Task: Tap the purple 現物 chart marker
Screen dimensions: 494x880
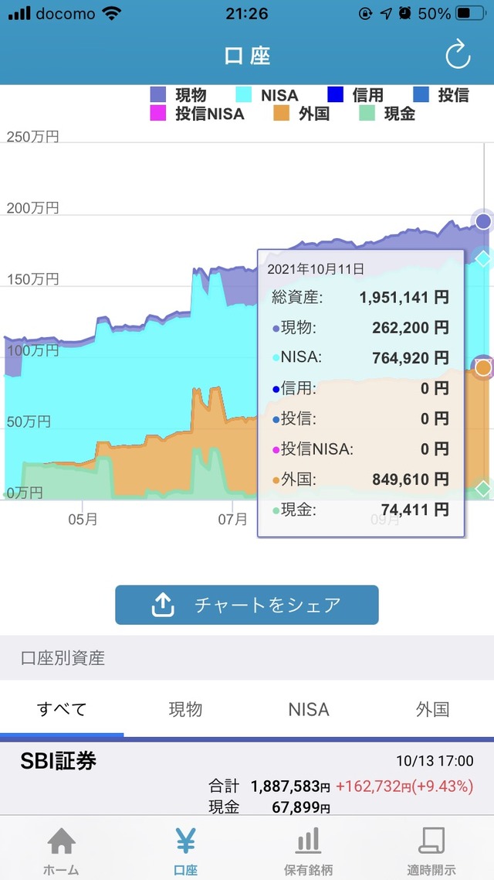Action: click(x=483, y=222)
